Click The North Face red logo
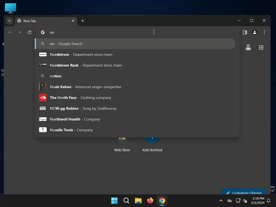 coord(43,98)
